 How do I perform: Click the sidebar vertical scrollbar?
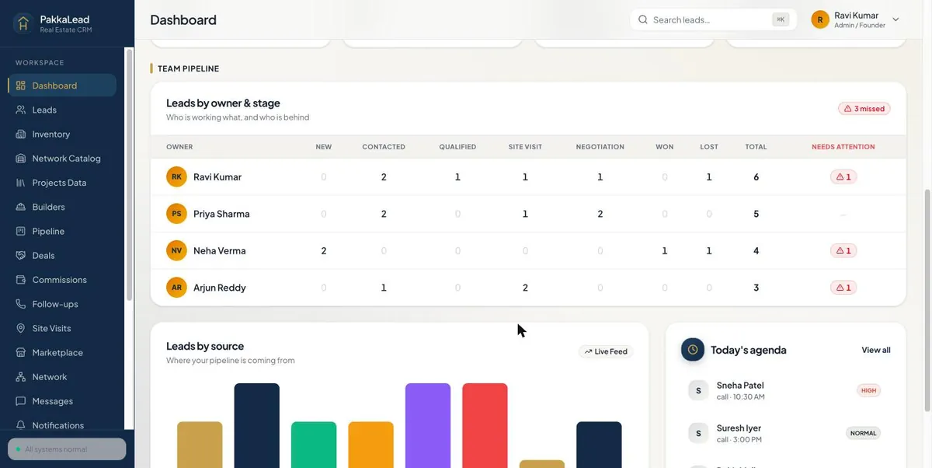(x=130, y=175)
